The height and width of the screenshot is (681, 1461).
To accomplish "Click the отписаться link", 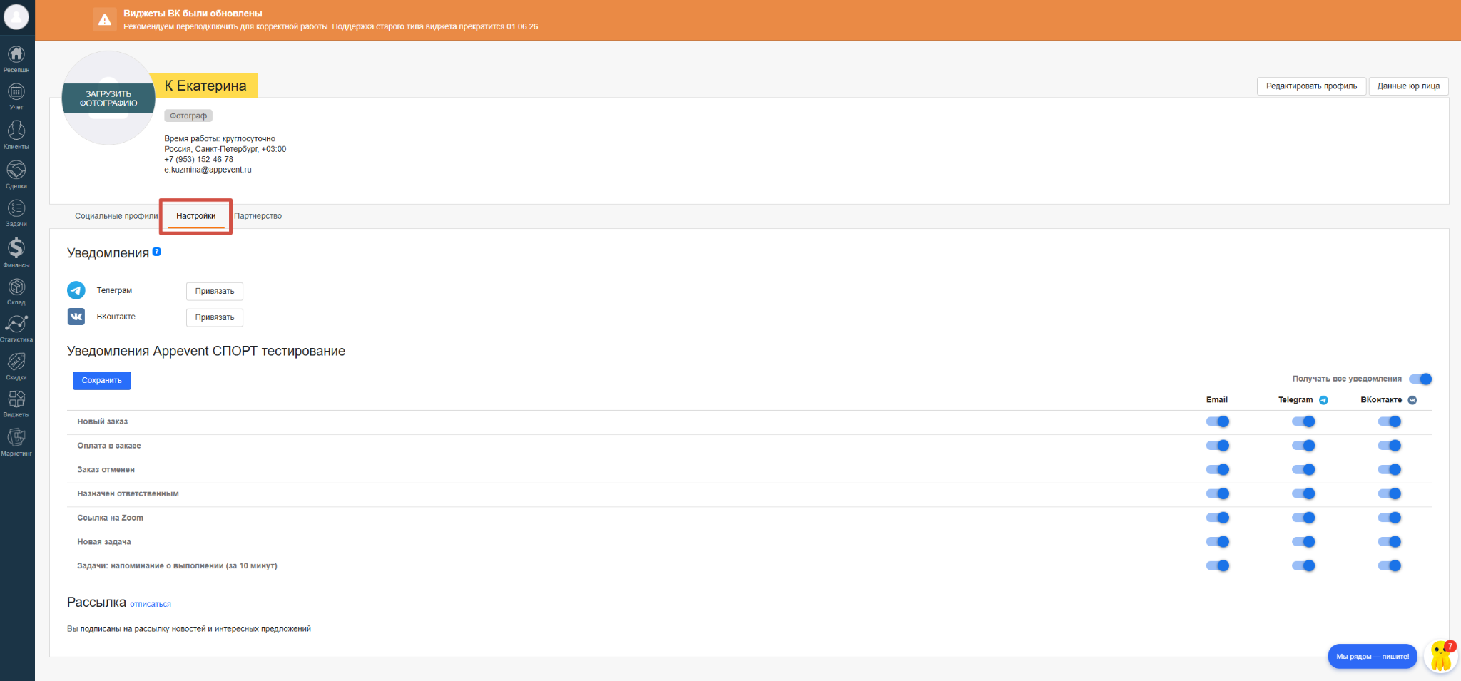I will (x=151, y=604).
